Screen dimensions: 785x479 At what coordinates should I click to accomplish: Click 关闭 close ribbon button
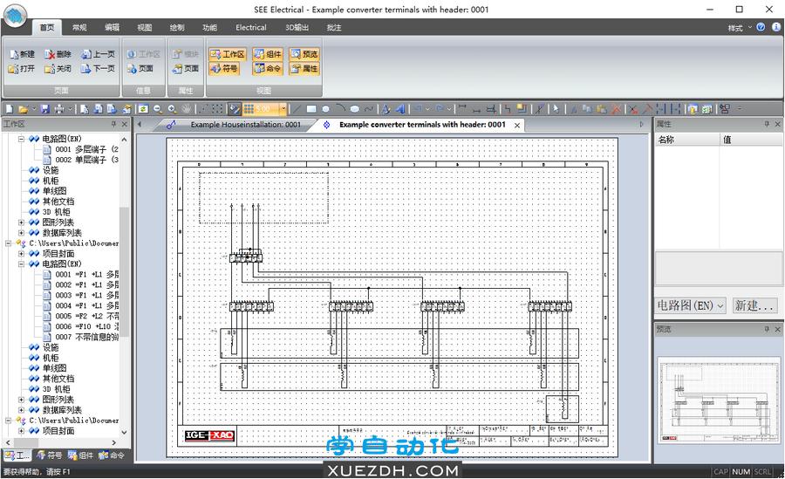click(x=58, y=68)
